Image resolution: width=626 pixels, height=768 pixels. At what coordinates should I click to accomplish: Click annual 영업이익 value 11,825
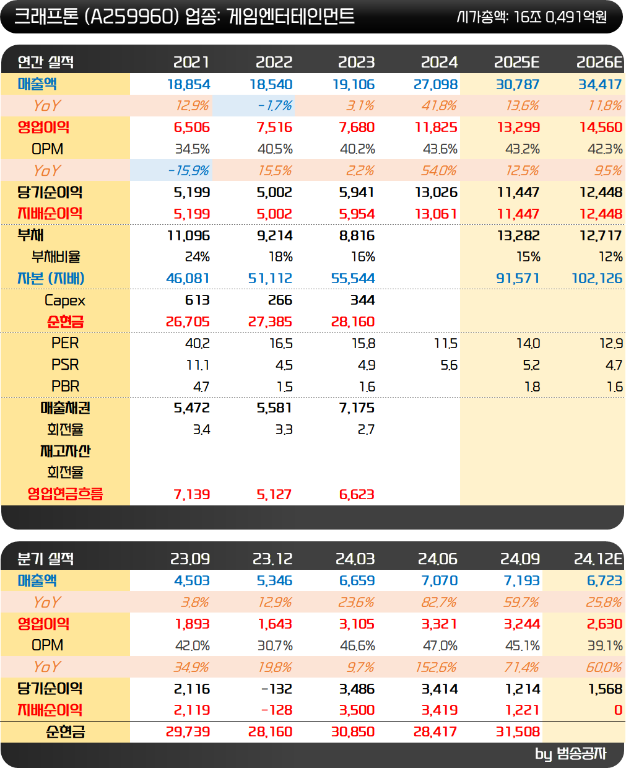pyautogui.click(x=436, y=128)
